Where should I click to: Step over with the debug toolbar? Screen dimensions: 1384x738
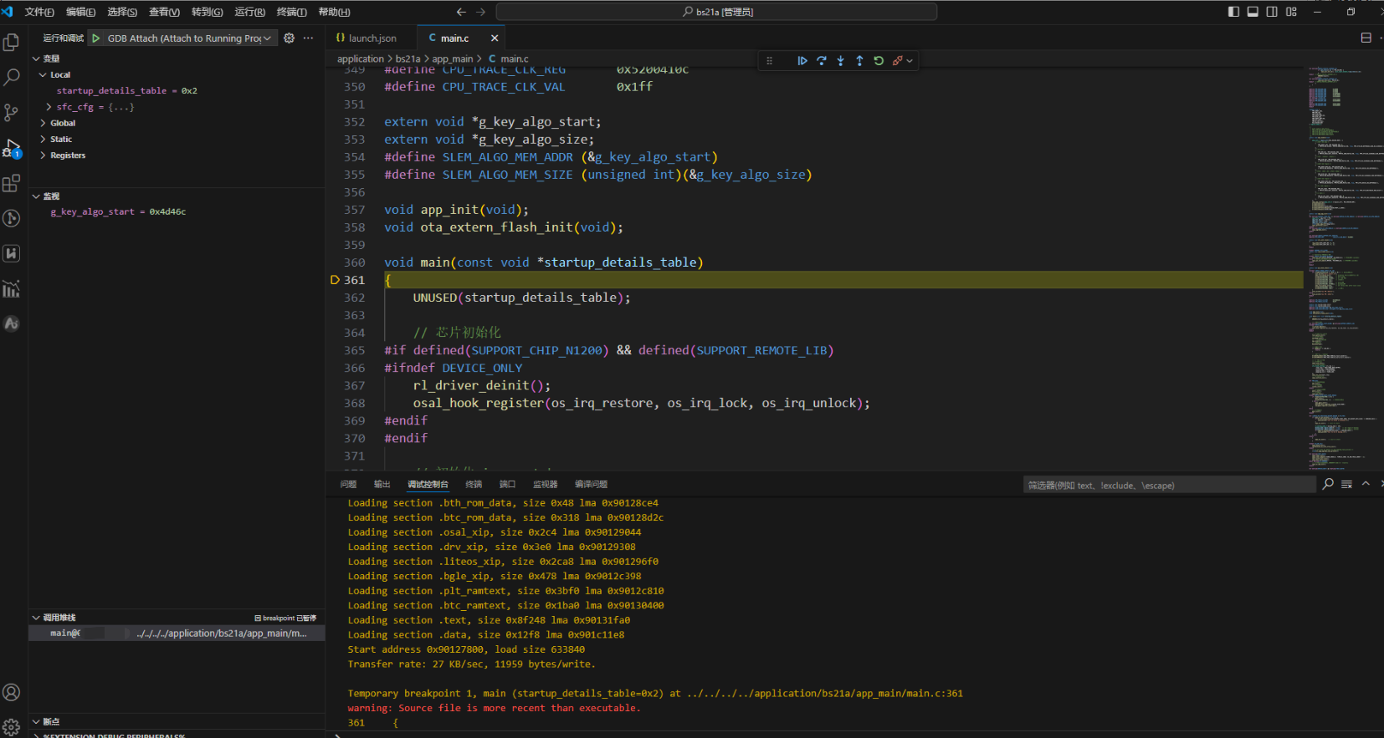(x=821, y=61)
